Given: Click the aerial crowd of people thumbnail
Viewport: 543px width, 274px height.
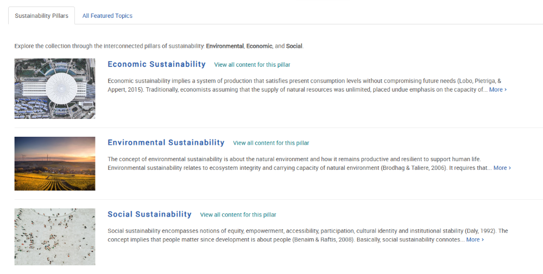Looking at the screenshot, I should [55, 237].
